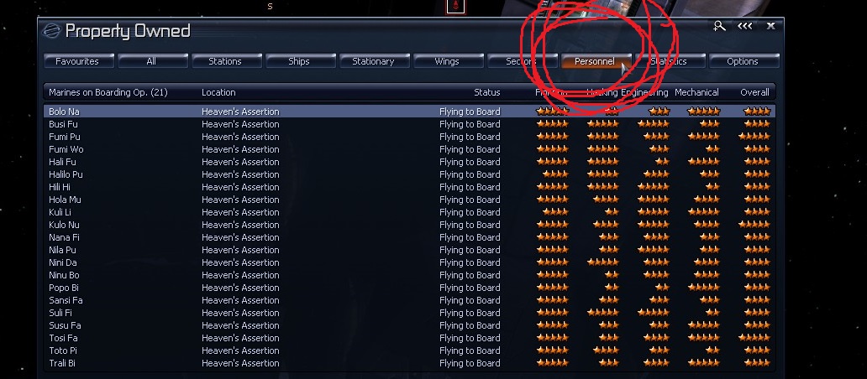Select marine Trali Bi row
The width and height of the screenshot is (867, 379).
(409, 363)
